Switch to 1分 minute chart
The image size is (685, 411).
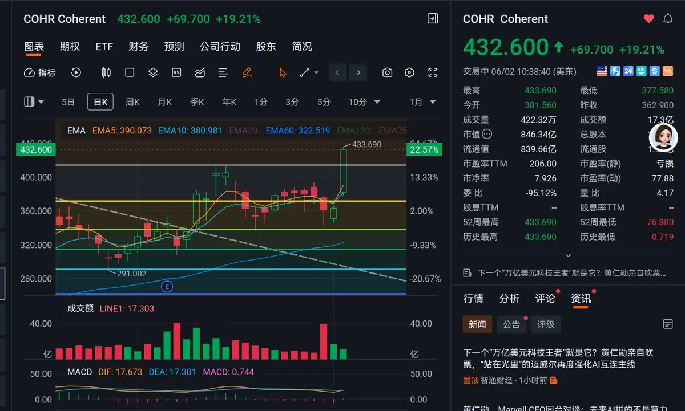point(261,102)
